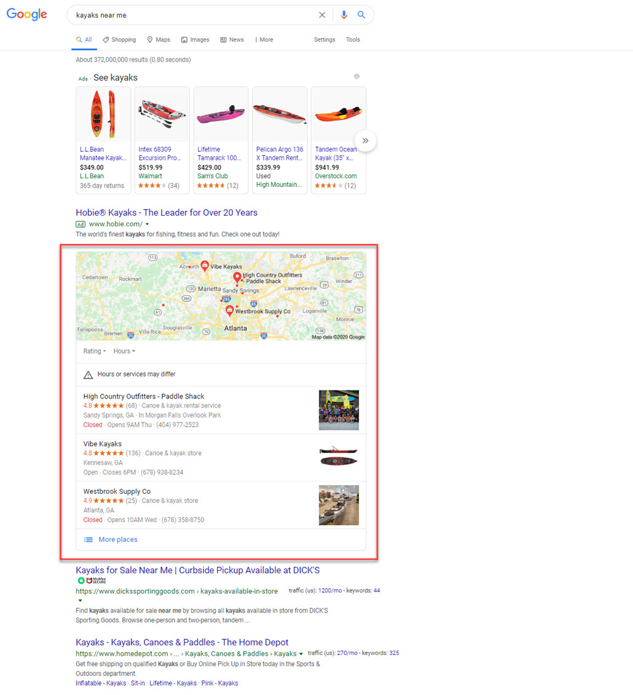Open the Lifetime Tamarack 100 product link
The height and width of the screenshot is (695, 633).
tap(219, 154)
